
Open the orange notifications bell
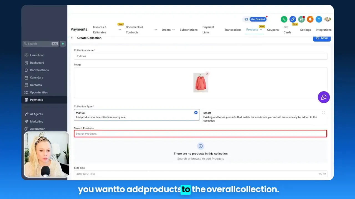coord(310,19)
